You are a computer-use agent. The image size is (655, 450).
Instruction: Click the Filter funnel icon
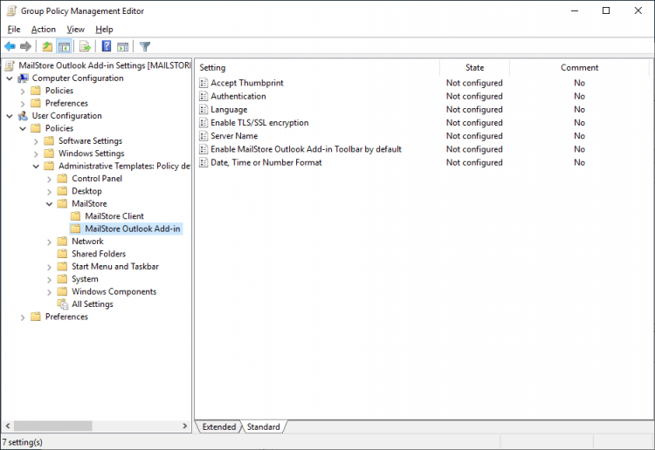pos(145,46)
